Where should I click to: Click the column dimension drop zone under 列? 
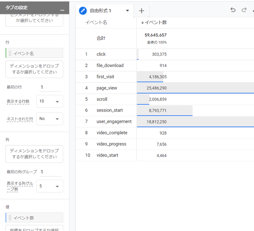[34, 154]
